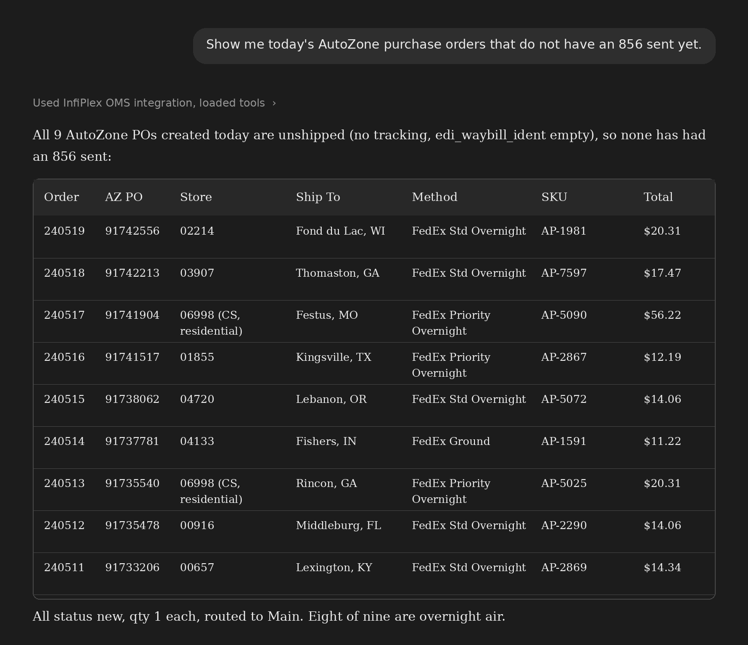
Task: Click the user message about AutoZone purchase orders
Action: pos(454,45)
